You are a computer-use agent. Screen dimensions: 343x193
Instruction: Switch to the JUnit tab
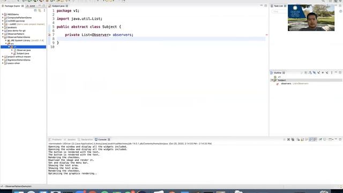pos(31,6)
